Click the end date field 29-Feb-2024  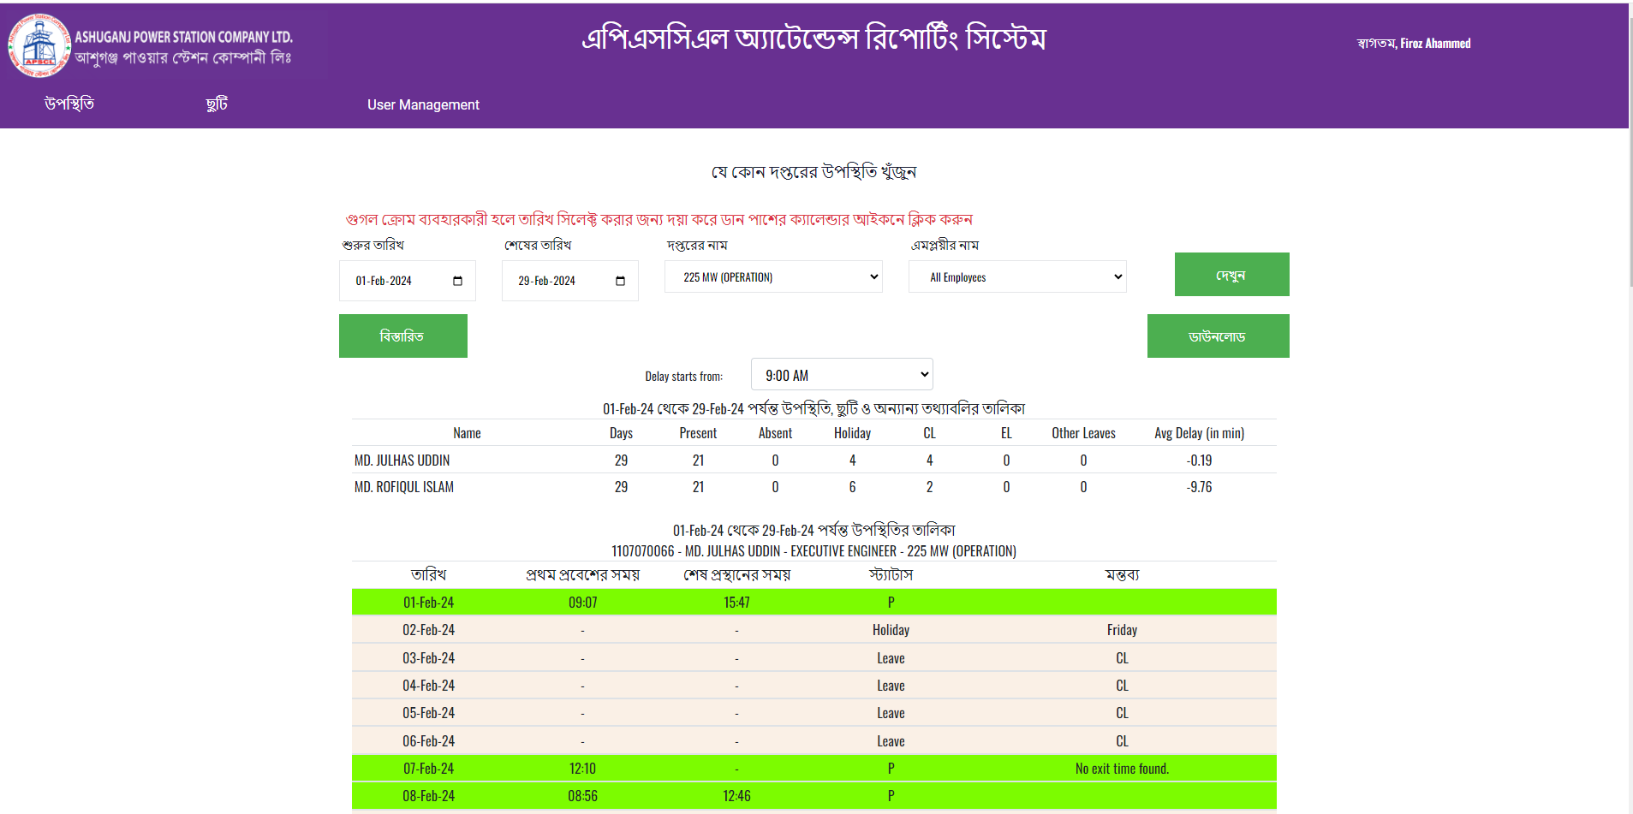click(x=557, y=281)
